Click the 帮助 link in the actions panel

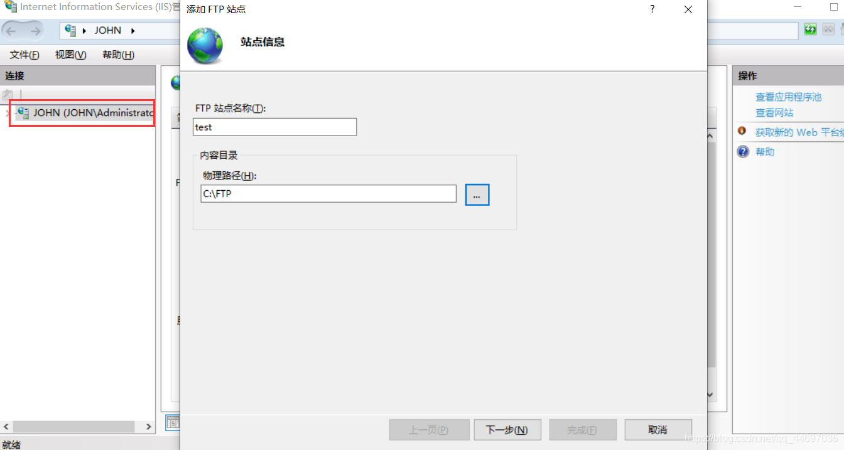[765, 152]
